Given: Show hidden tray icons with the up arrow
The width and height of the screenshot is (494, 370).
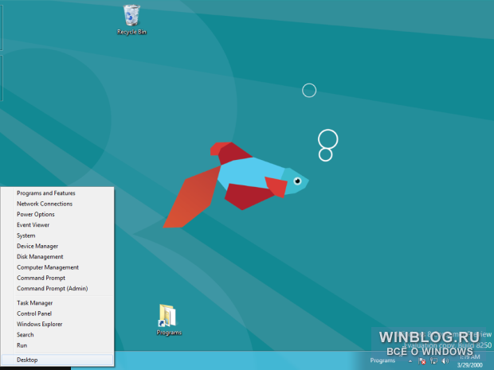Looking at the screenshot, I should coord(410,361).
